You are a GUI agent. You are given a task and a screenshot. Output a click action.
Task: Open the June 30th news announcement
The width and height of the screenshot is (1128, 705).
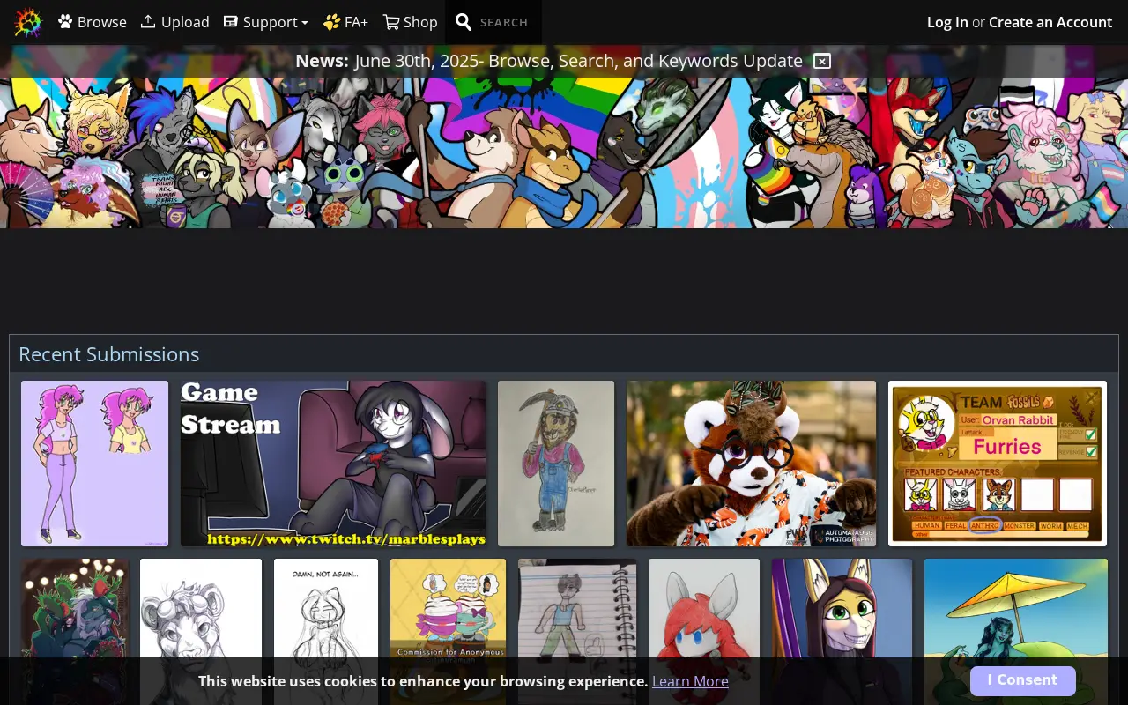click(578, 61)
